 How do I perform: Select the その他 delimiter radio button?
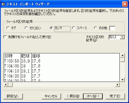click(x=96, y=28)
